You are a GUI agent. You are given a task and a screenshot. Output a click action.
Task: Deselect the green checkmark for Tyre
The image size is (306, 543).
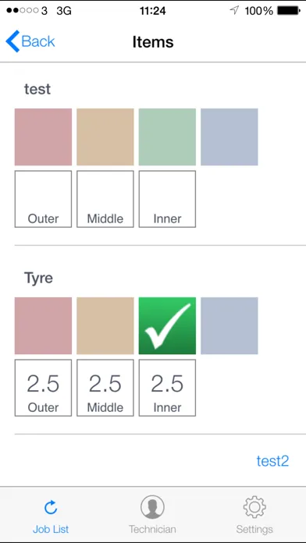pos(167,325)
